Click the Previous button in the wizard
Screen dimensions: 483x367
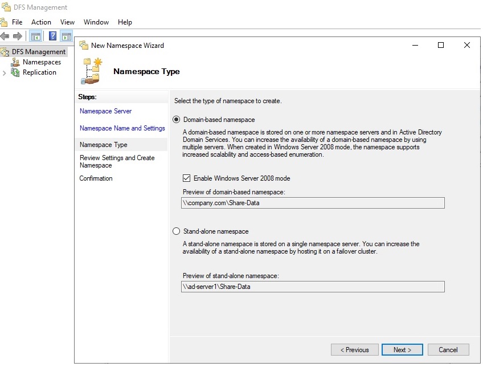pyautogui.click(x=354, y=349)
